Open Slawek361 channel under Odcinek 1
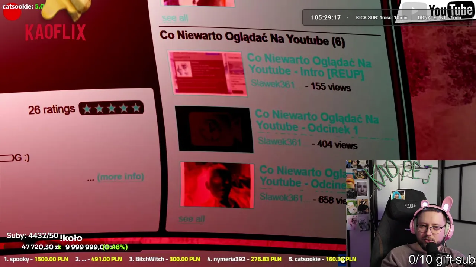476x267 pixels. click(x=279, y=141)
